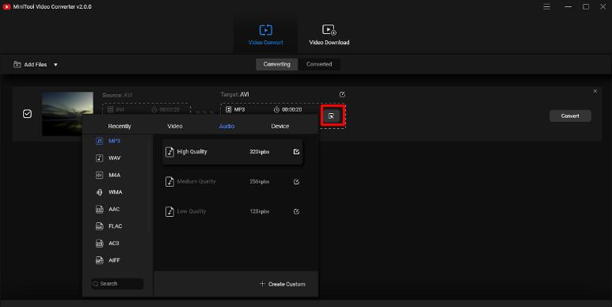Image resolution: width=612 pixels, height=307 pixels.
Task: Click the Add Files button
Action: tap(30, 64)
